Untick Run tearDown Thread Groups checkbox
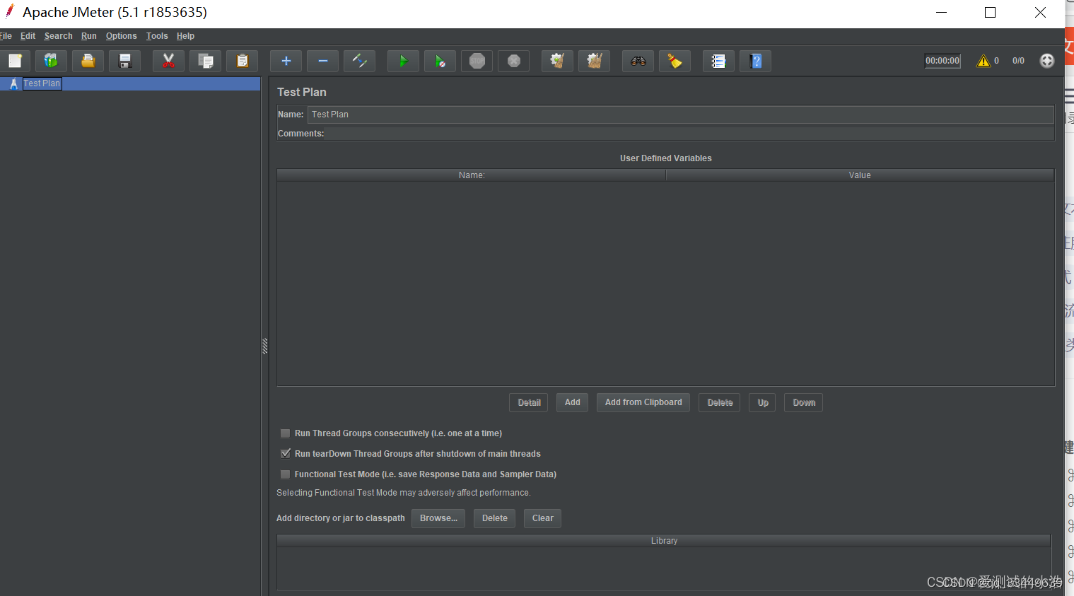The image size is (1074, 596). click(286, 454)
